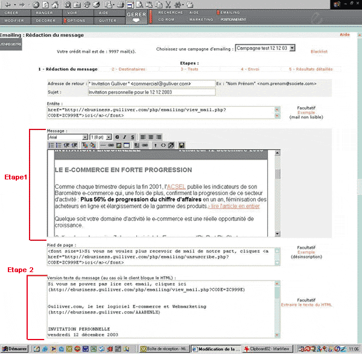Open the ACSEL link in message body
This screenshot has width=362, height=354.
[x=176, y=187]
